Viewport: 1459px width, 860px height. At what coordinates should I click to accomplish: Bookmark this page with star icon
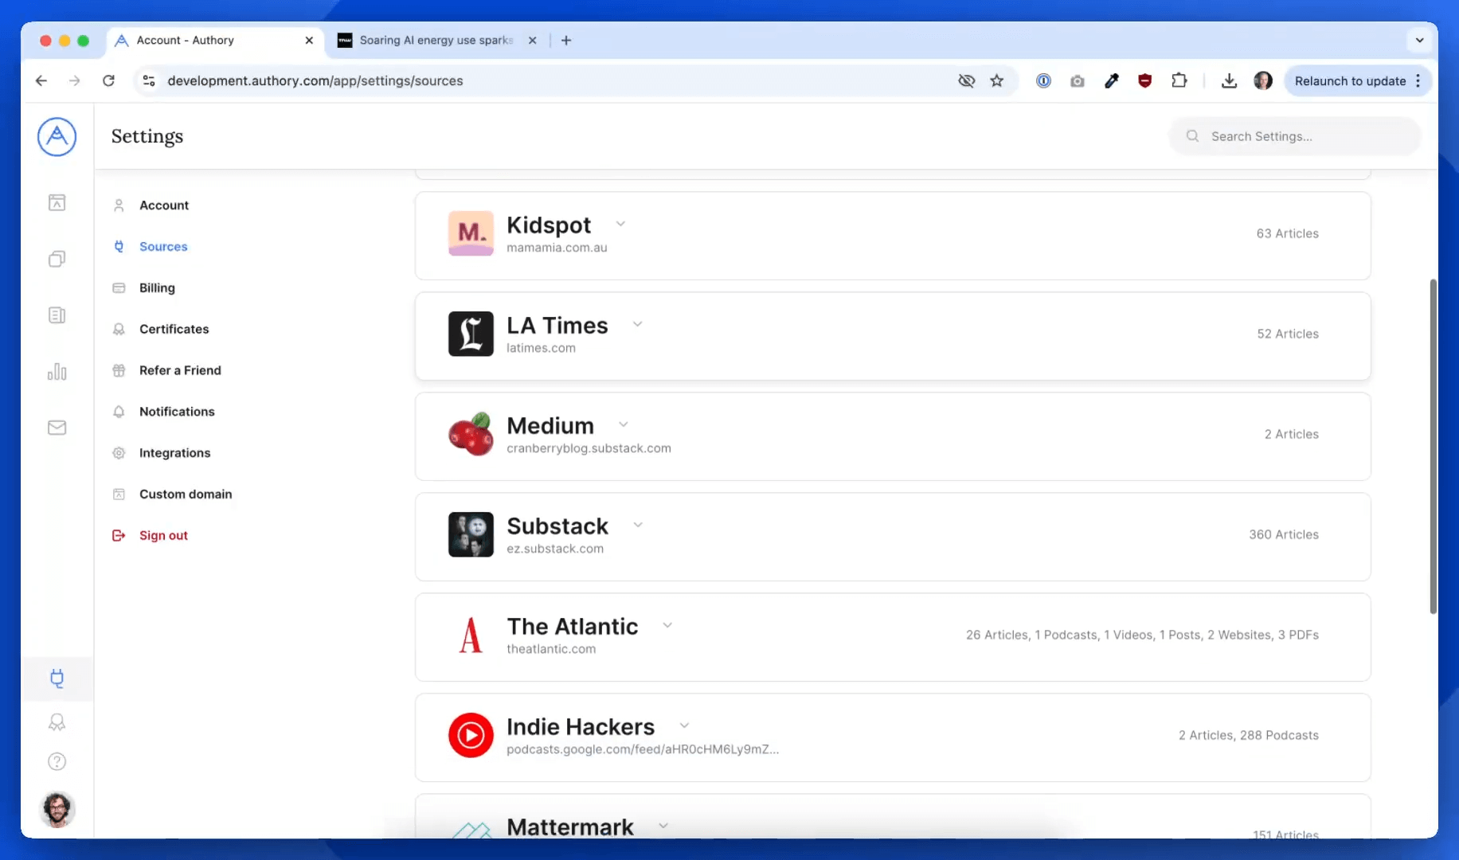[x=996, y=80]
